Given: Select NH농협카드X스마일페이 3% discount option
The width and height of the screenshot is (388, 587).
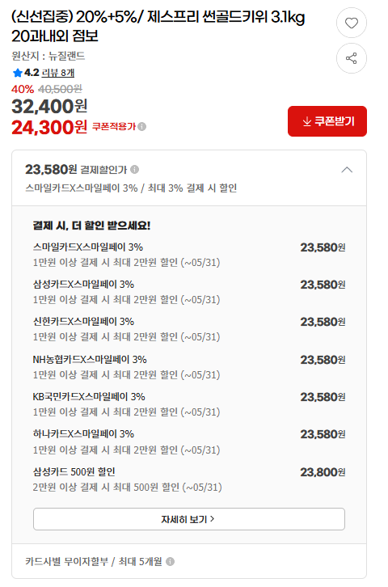Looking at the screenshot, I should point(189,367).
